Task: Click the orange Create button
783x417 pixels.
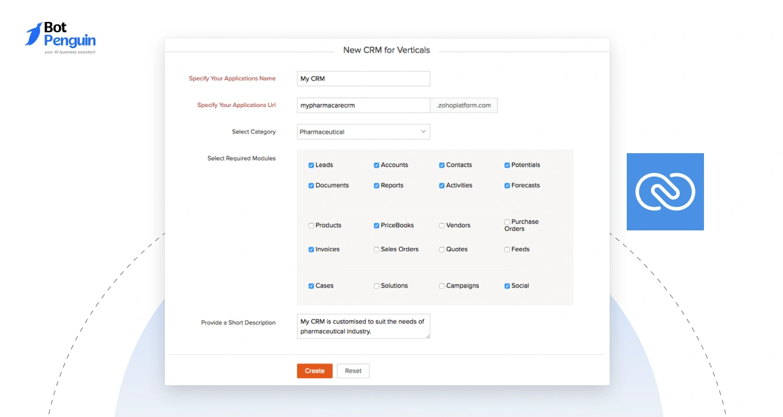Action: 315,371
